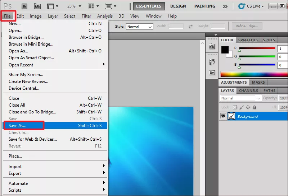The width and height of the screenshot is (288, 196).
Task: Switch to the Channels tab
Action: [x=248, y=91]
